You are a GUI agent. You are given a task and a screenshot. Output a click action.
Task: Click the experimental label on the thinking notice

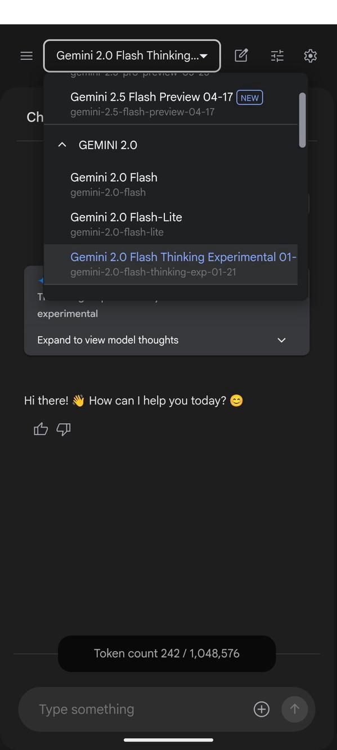click(x=68, y=313)
